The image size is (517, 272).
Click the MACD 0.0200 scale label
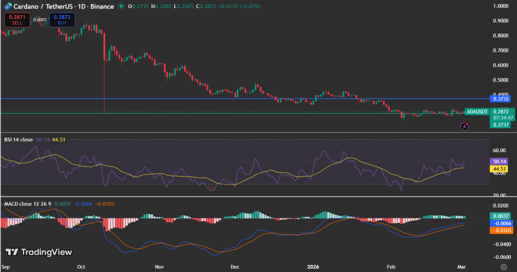500,206
